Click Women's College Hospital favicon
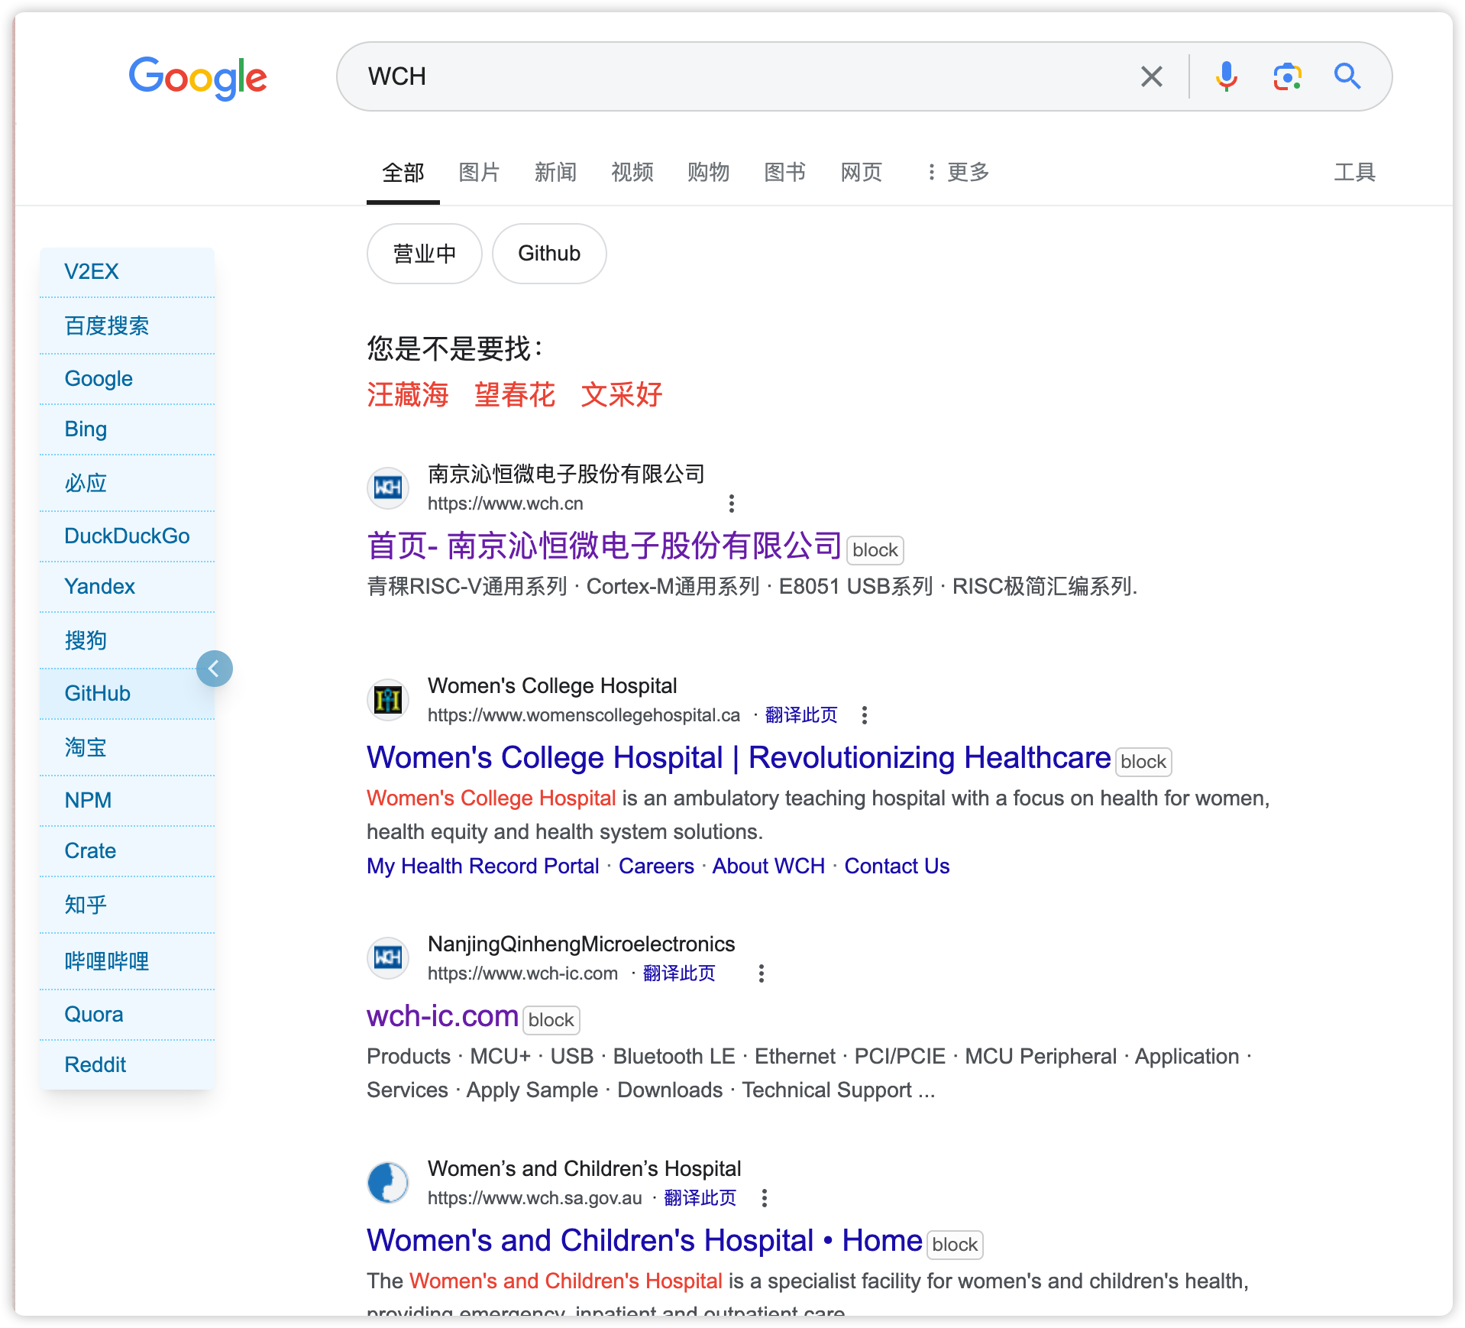The height and width of the screenshot is (1328, 1465). pos(388,699)
